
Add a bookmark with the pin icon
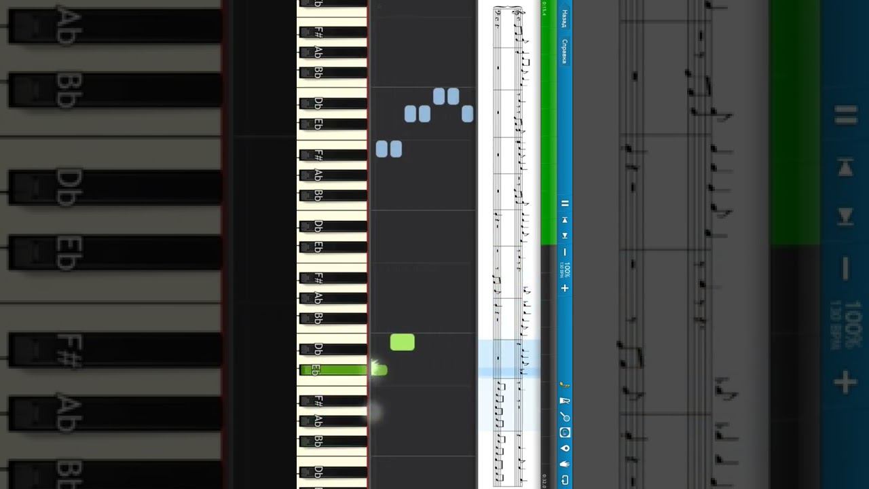point(565,448)
